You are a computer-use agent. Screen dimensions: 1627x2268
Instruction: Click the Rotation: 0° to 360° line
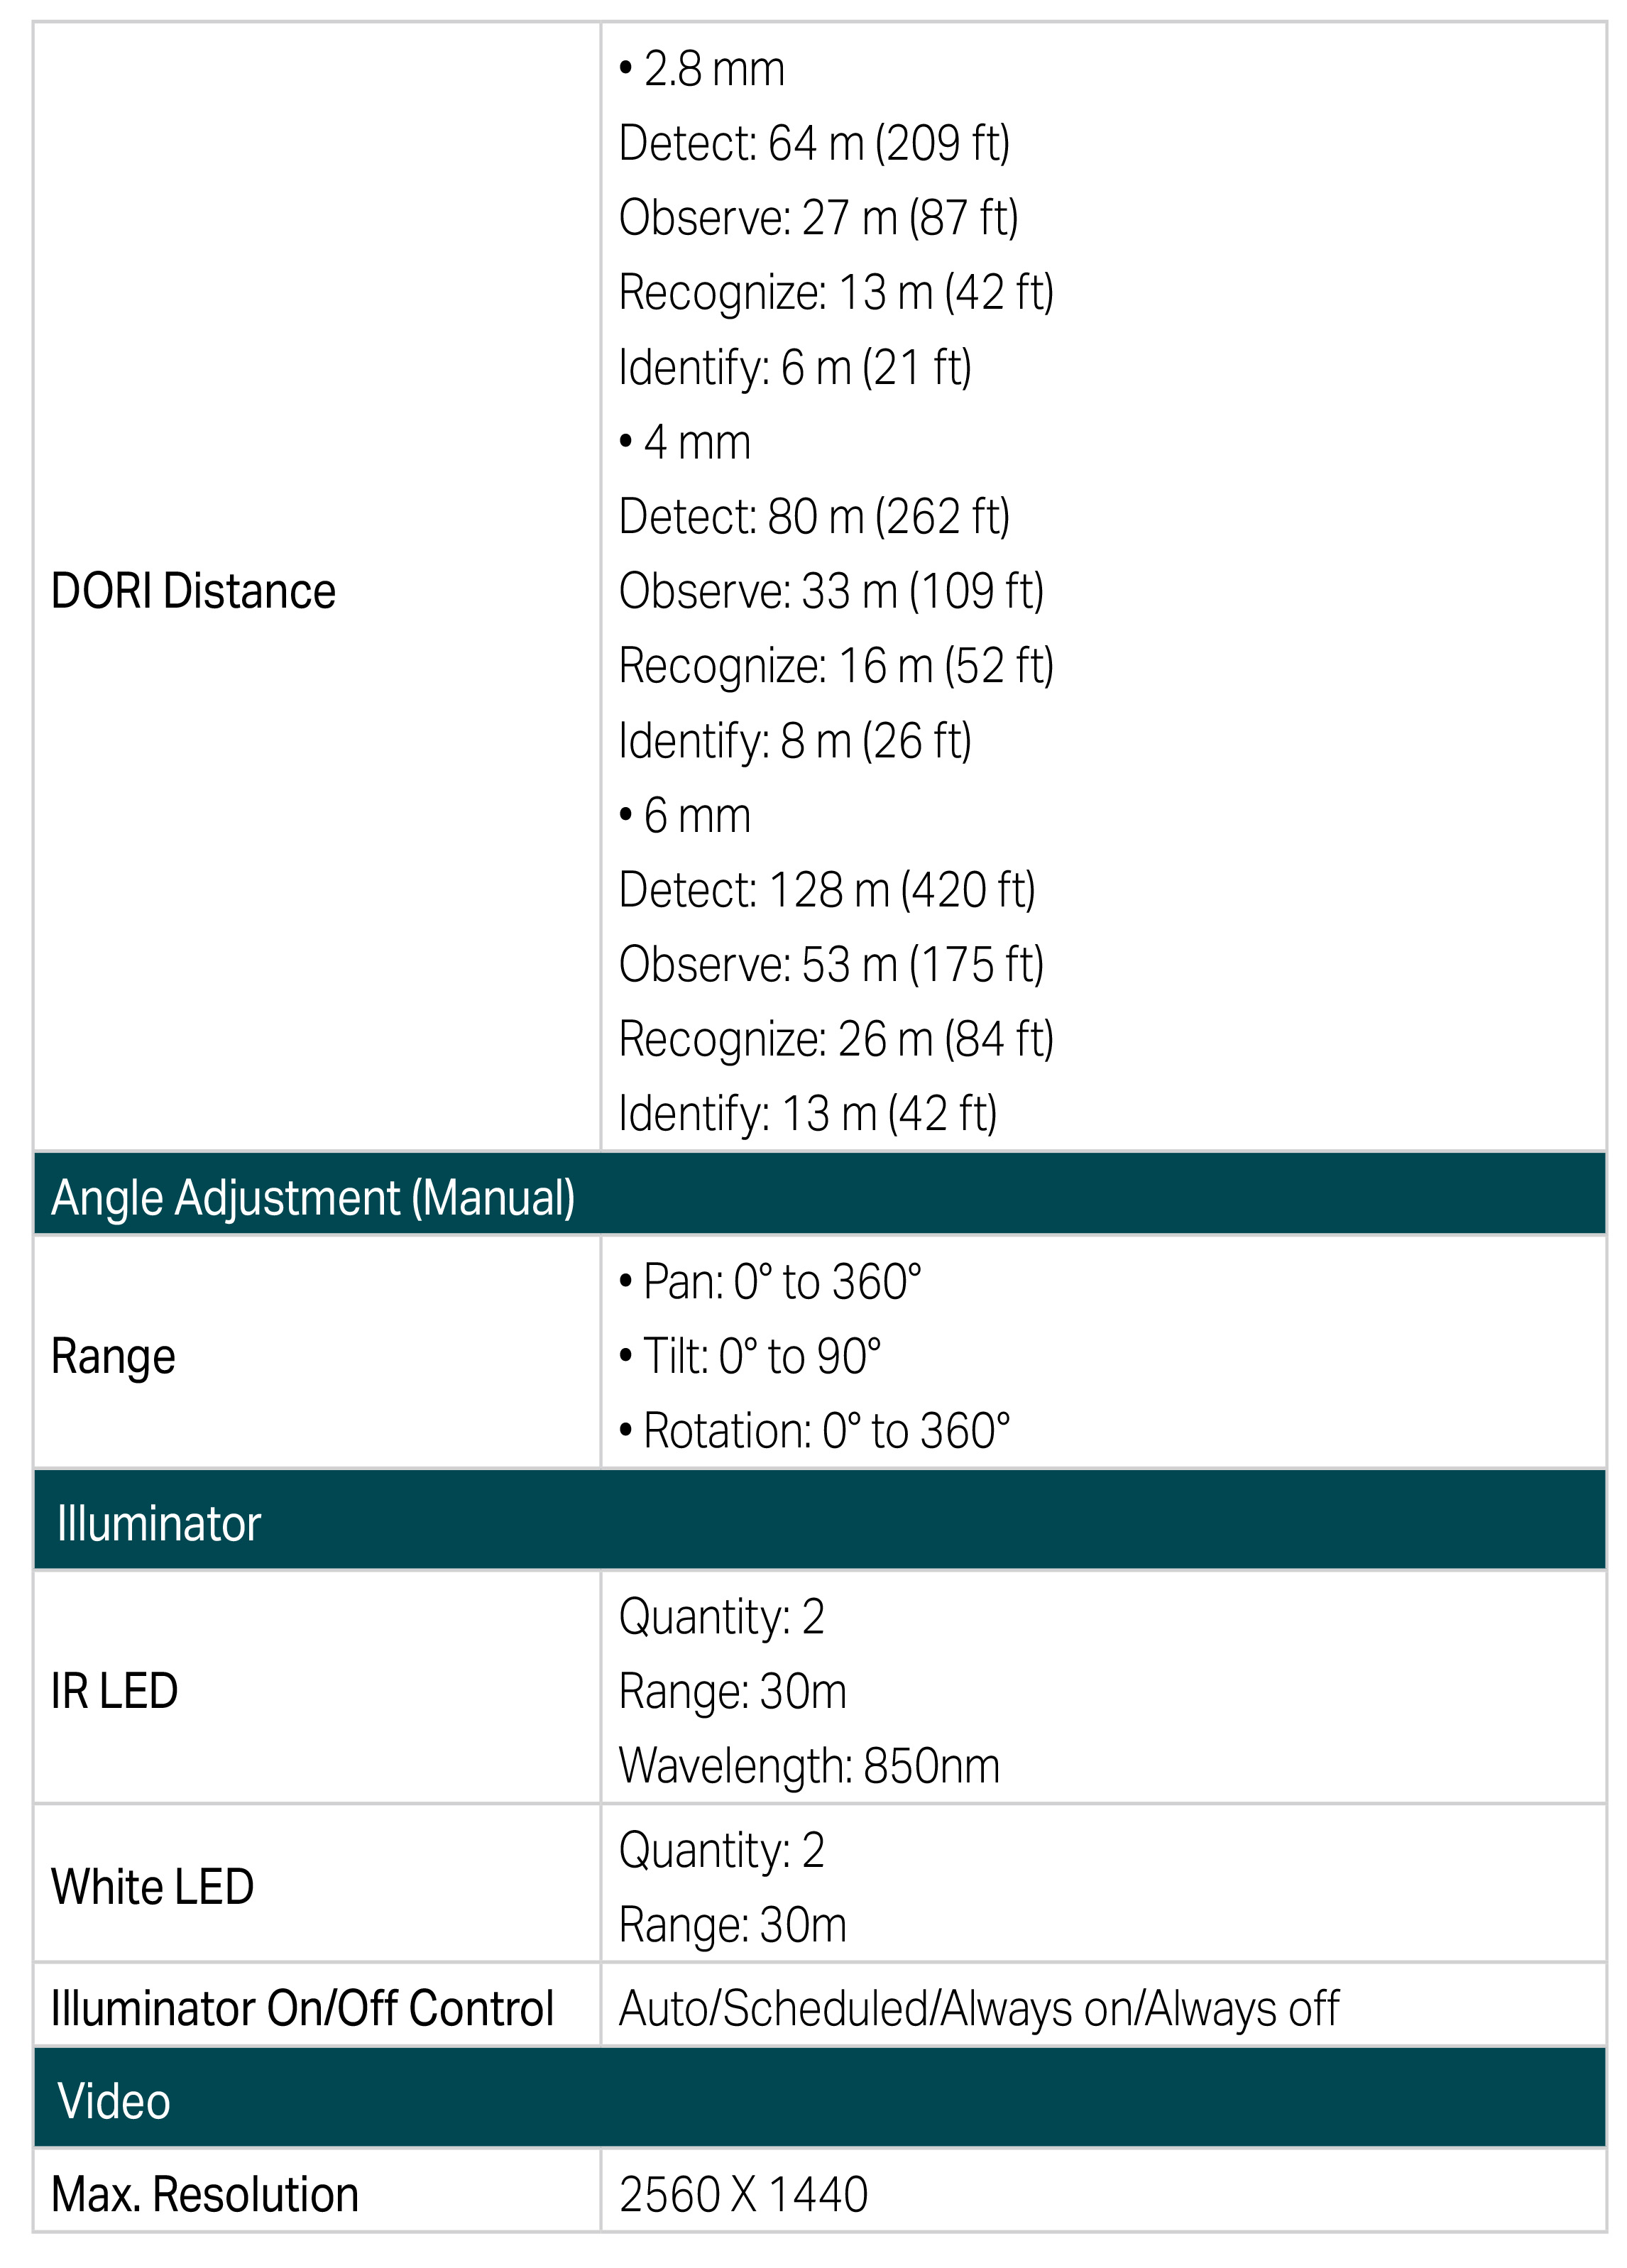pos(815,1432)
